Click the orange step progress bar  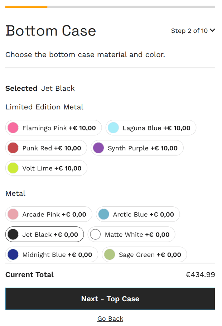point(26,7)
